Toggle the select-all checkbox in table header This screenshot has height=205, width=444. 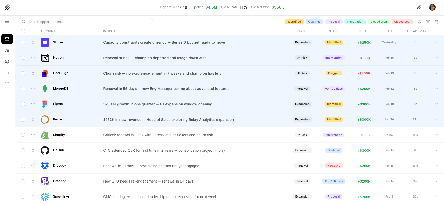23,31
